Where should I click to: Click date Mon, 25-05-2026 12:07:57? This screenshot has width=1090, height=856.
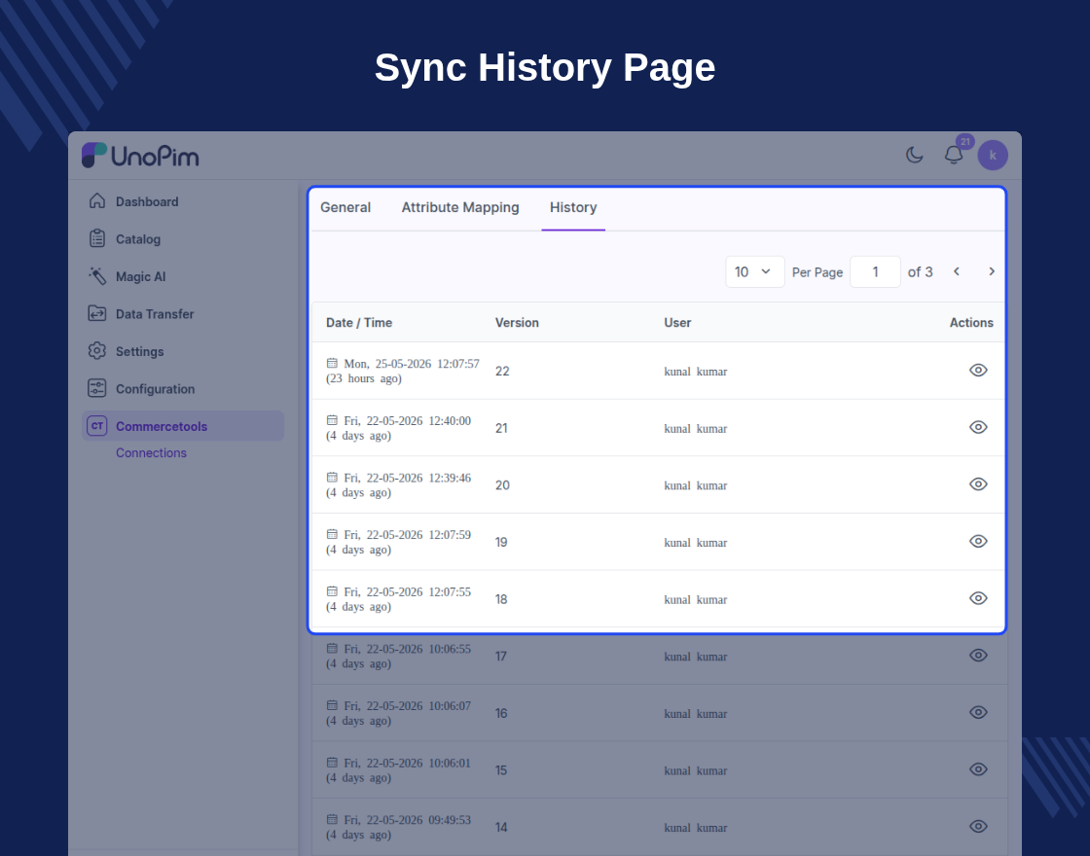(x=412, y=364)
